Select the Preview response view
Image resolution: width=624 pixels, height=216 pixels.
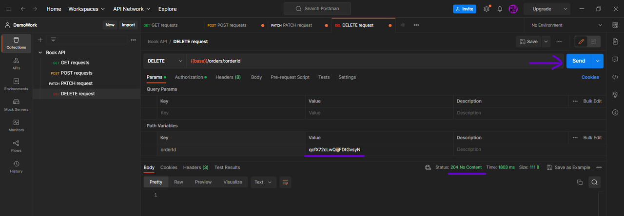203,182
